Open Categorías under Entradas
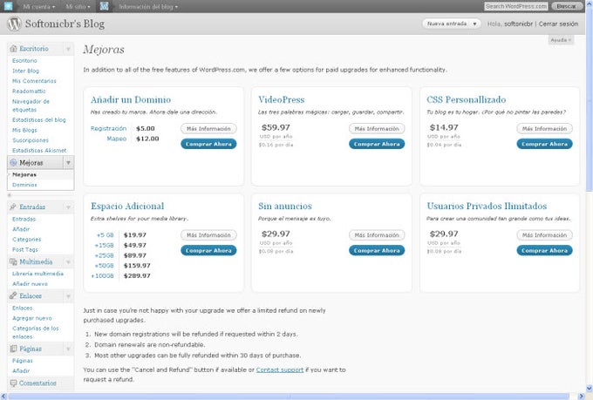 [26, 240]
